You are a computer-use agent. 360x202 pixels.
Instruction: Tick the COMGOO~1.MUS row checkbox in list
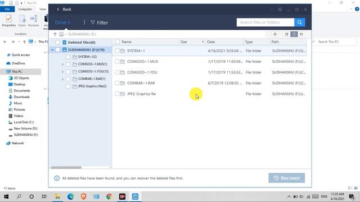tap(117, 62)
